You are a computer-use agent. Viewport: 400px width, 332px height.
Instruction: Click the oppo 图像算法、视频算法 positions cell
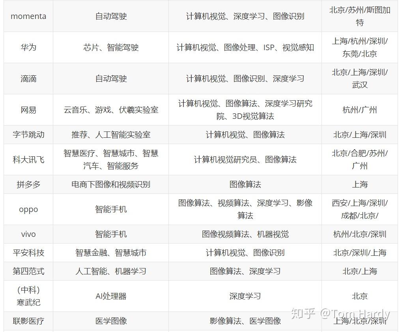[x=245, y=209]
